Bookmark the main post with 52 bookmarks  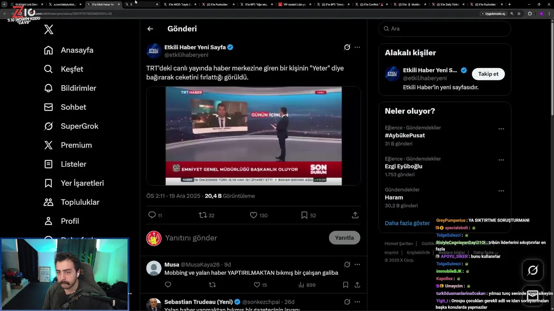[304, 215]
